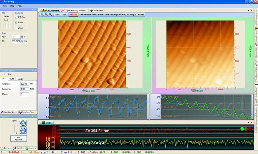
Task: Open the Mode menu
Action: click(20, 6)
